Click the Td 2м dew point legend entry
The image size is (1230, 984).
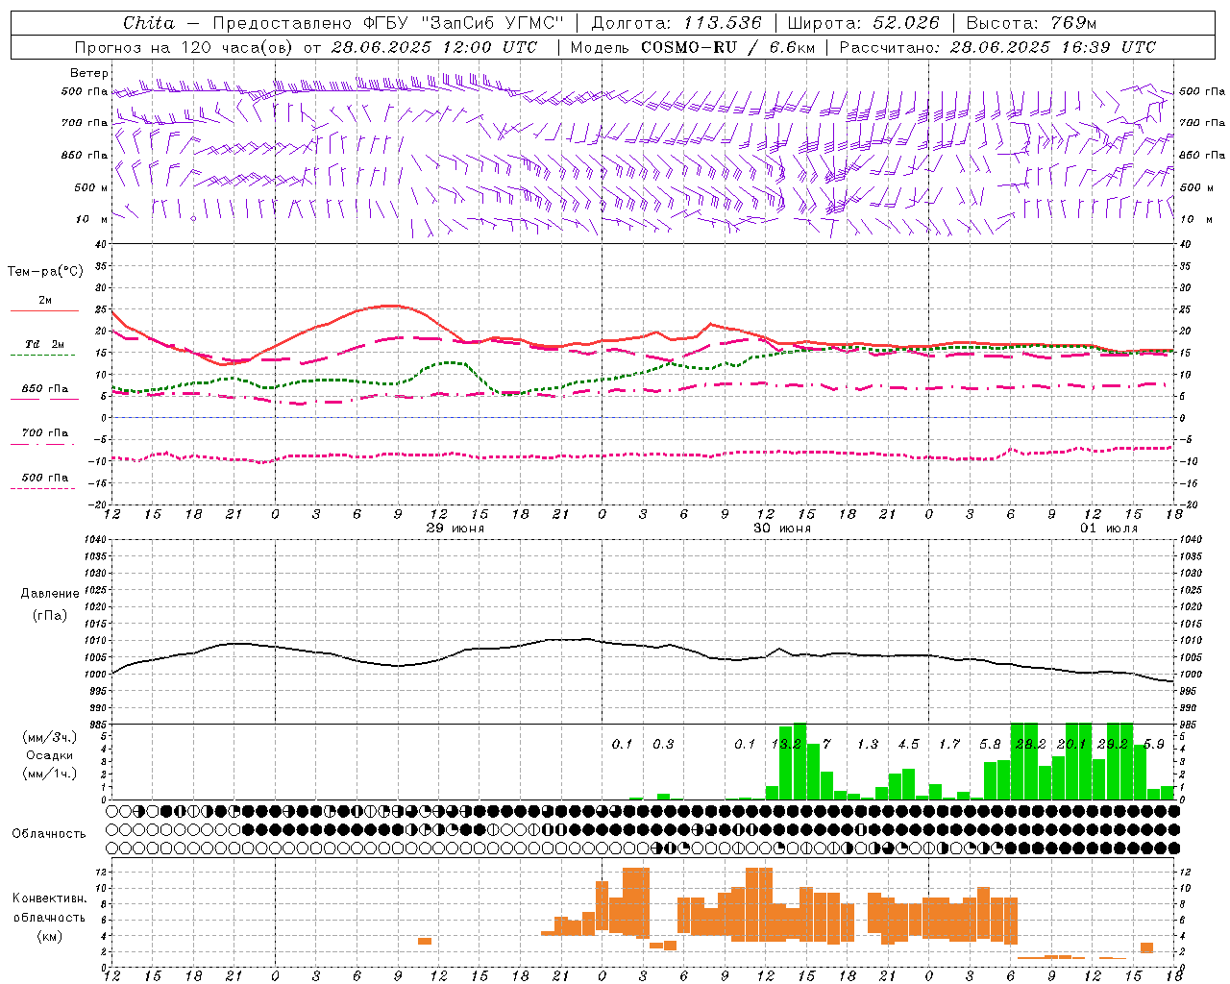(x=44, y=344)
